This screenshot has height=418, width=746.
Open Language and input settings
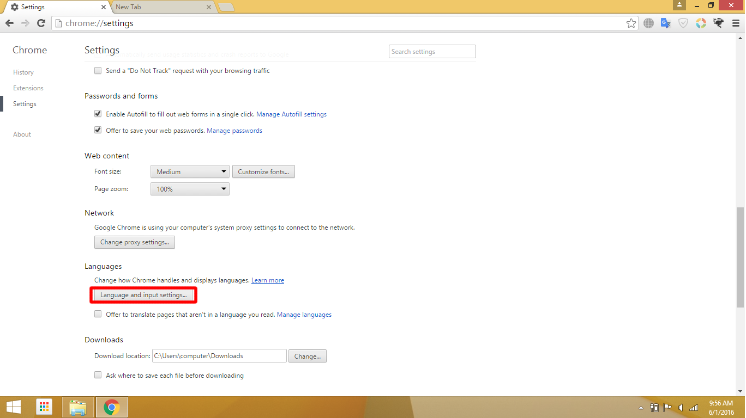click(143, 294)
